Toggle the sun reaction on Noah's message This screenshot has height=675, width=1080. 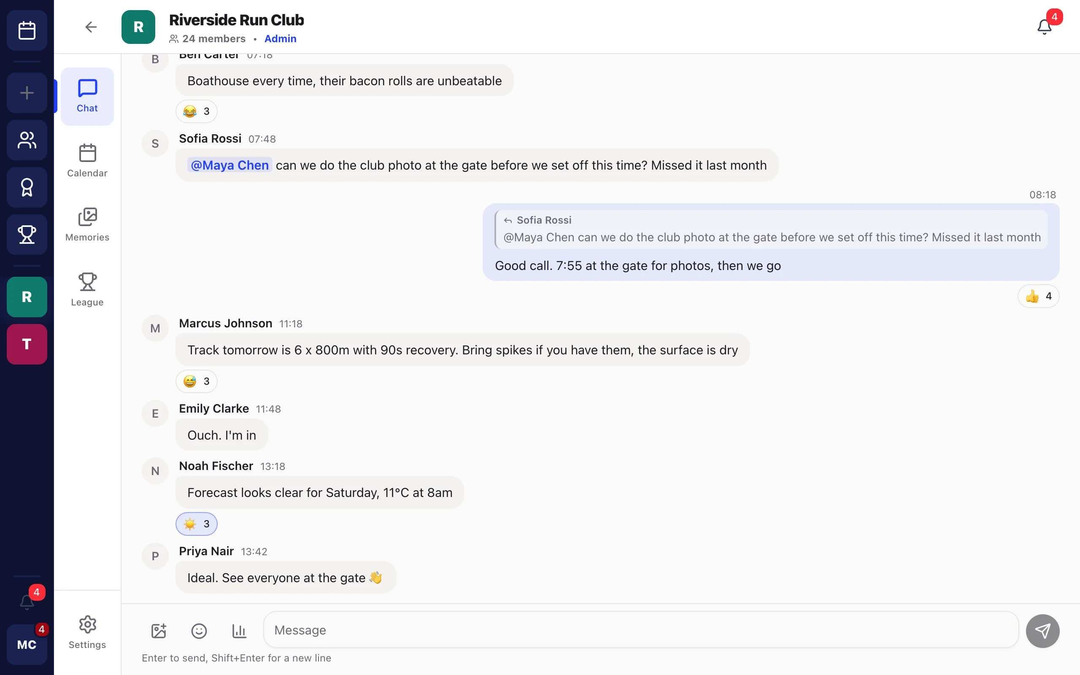click(196, 524)
